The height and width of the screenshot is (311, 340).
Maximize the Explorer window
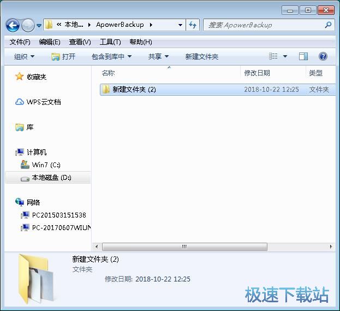(x=308, y=10)
